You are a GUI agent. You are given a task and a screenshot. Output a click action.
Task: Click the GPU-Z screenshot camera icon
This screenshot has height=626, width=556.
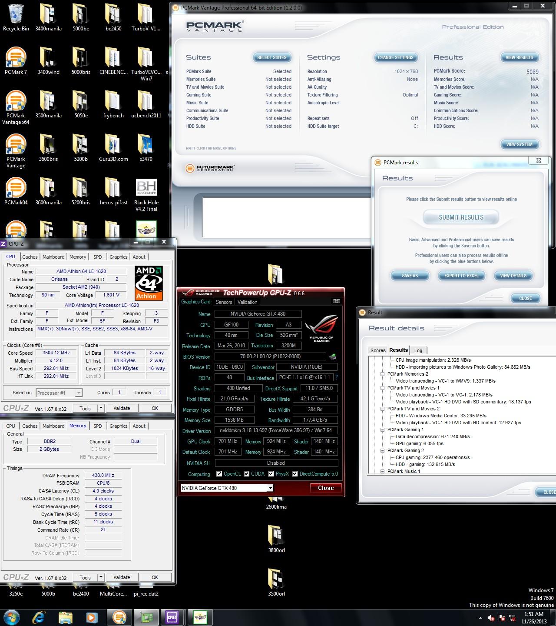click(336, 301)
